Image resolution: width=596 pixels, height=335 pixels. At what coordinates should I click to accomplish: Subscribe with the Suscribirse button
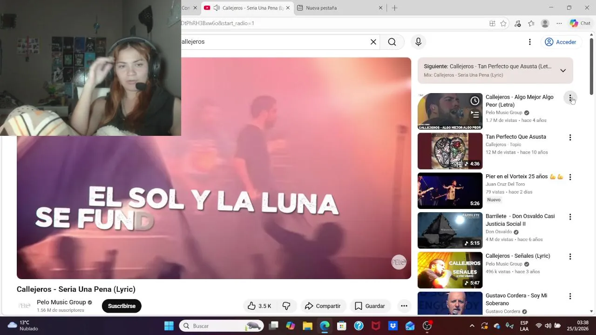pyautogui.click(x=122, y=306)
